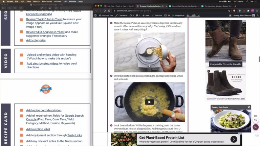Click the bookmark icon beside the address bar
This screenshot has width=260, height=146.
(x=109, y=10)
